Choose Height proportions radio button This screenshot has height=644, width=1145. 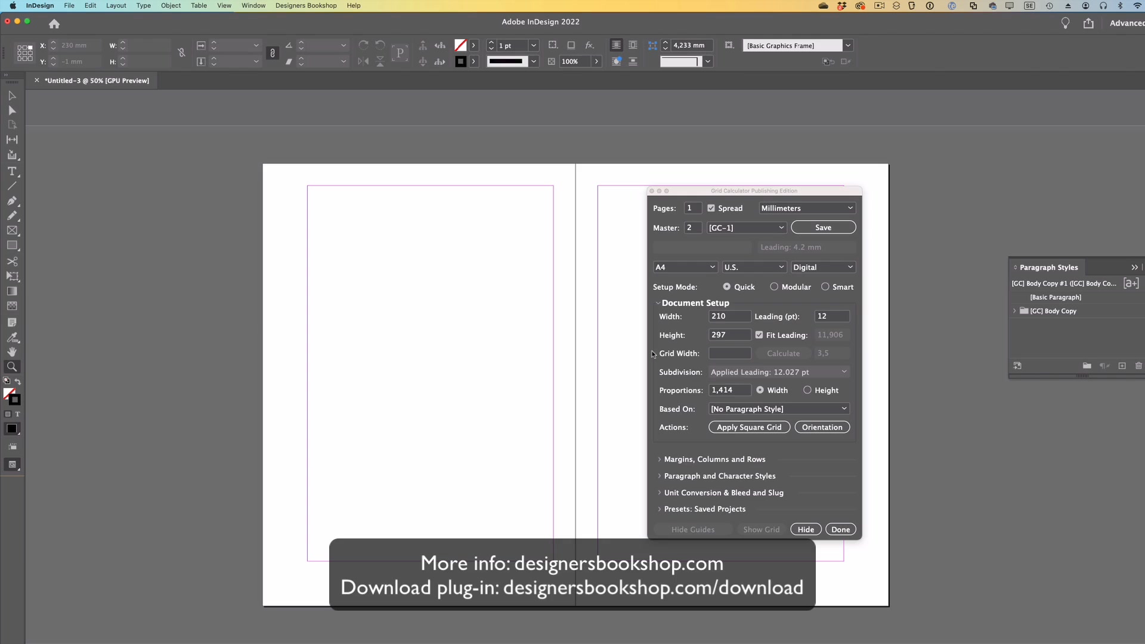click(807, 390)
